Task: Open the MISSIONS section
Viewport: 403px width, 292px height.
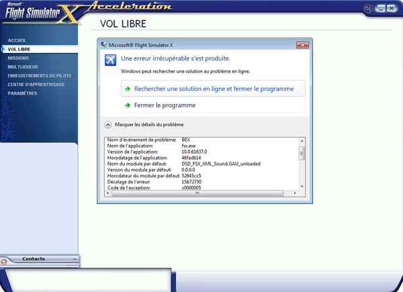Action: 18,58
